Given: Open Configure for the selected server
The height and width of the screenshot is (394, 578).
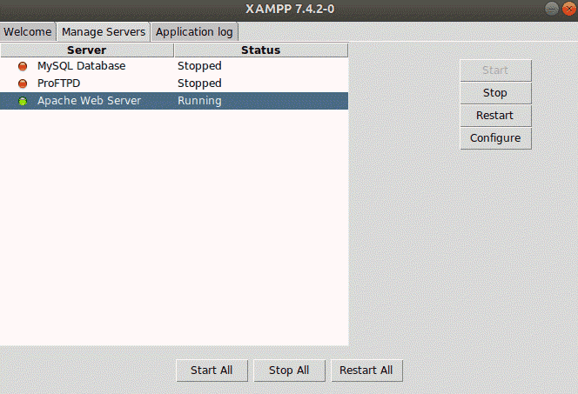Looking at the screenshot, I should click(495, 138).
